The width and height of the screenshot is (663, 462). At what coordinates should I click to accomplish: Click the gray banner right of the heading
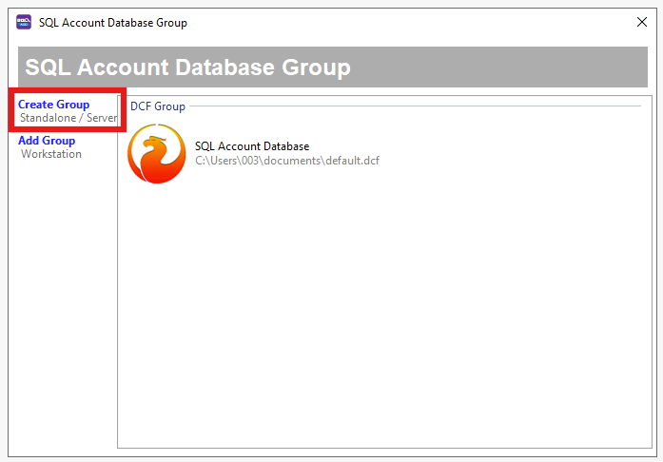click(504, 67)
